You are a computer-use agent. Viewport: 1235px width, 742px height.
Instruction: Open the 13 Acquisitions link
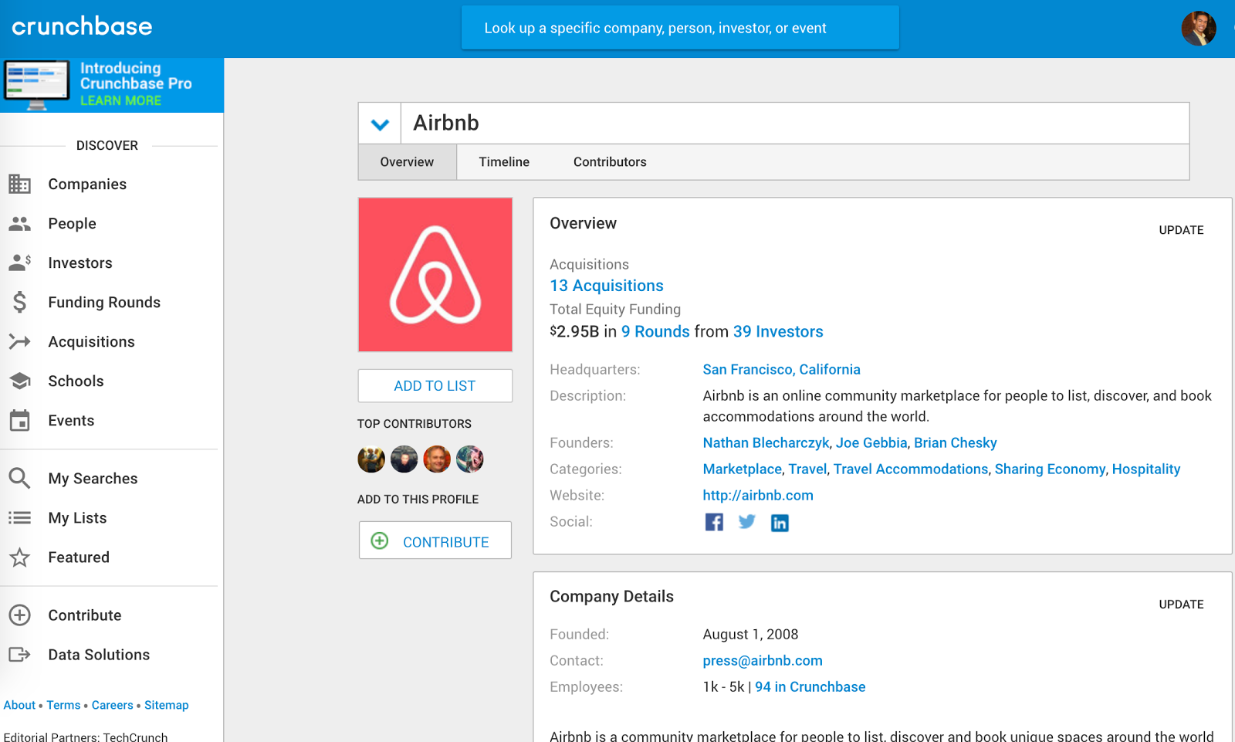pyautogui.click(x=607, y=286)
